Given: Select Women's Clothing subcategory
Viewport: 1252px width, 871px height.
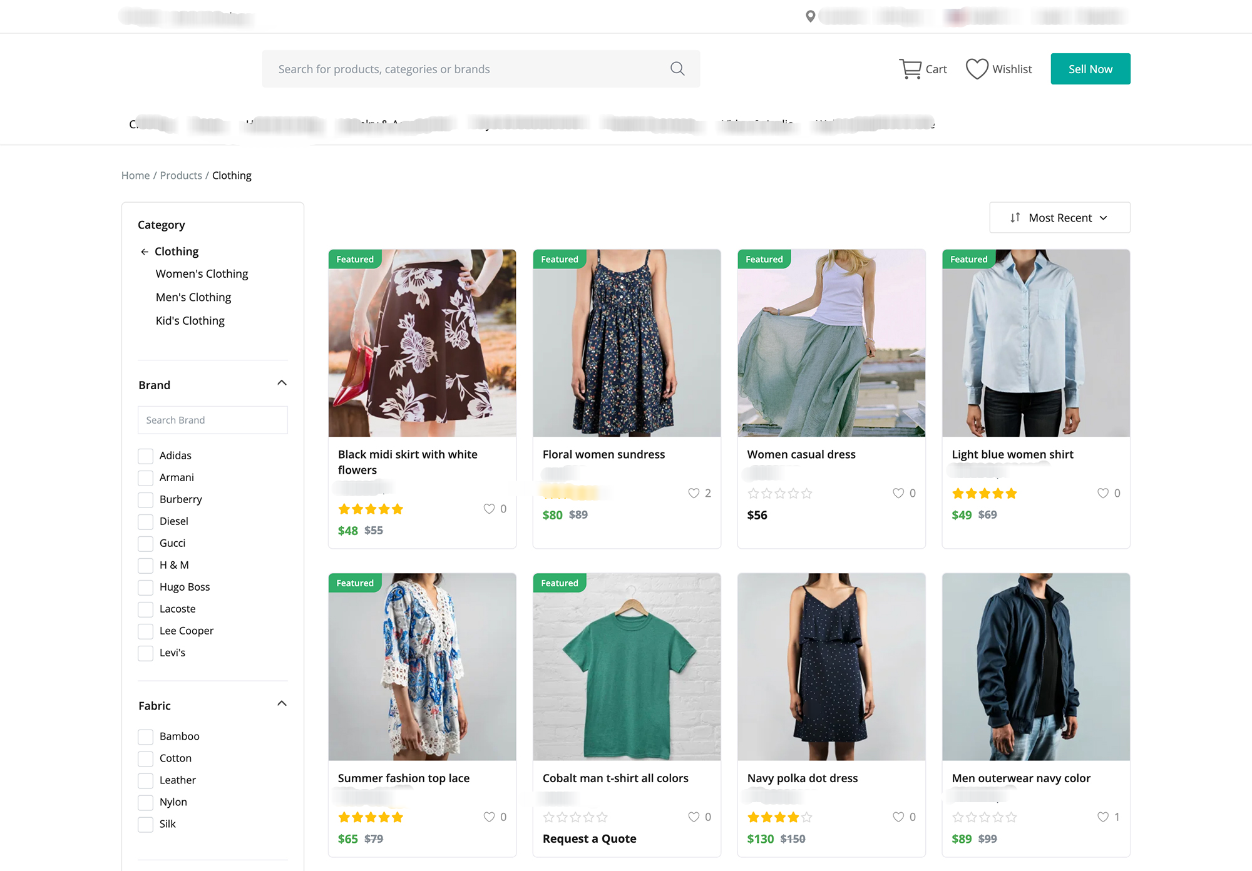Looking at the screenshot, I should (x=202, y=274).
